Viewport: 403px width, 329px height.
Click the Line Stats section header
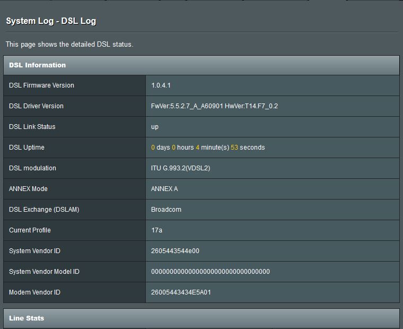(202, 318)
